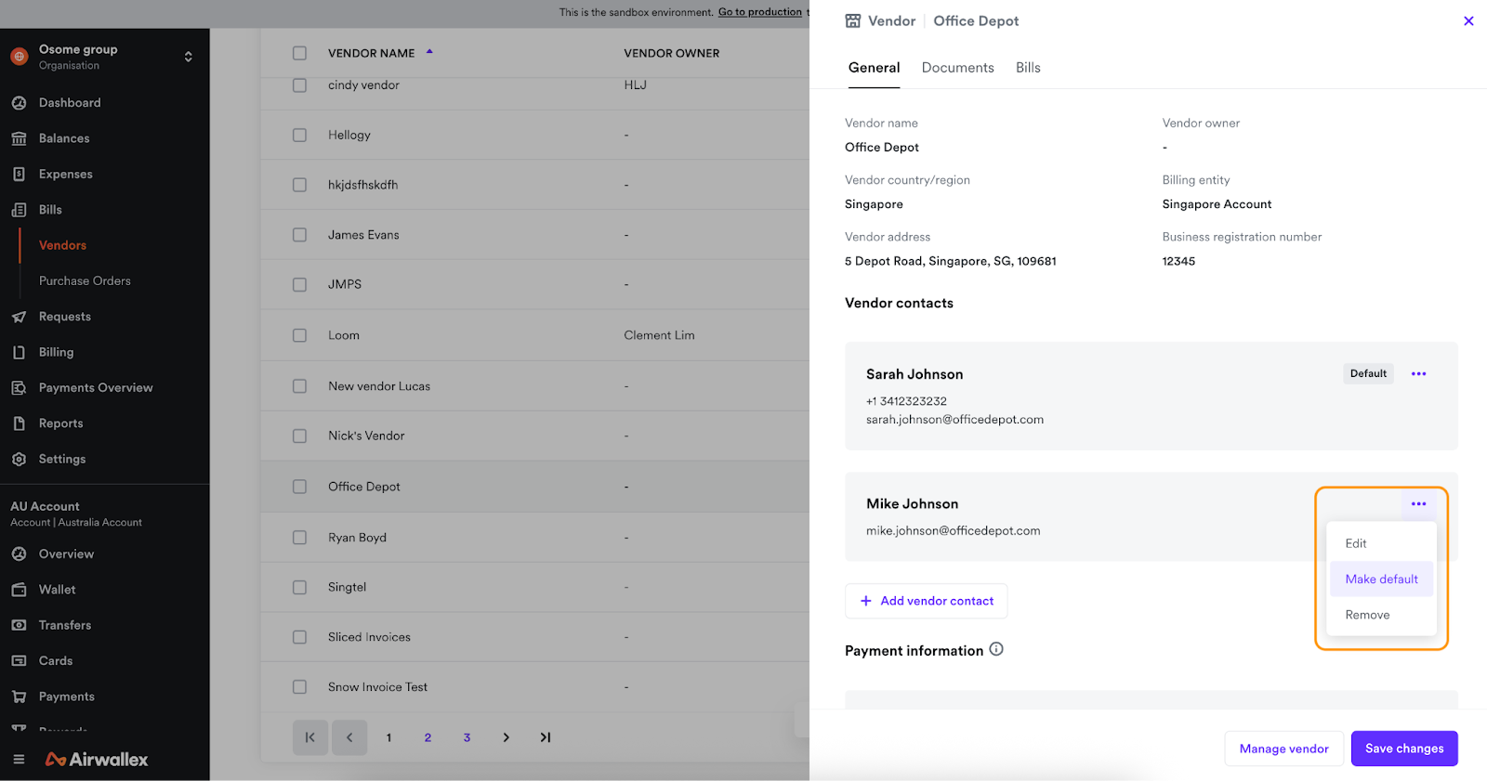Check the Hellogy row checkbox
Viewport: 1487px width, 781px height.
pos(299,136)
